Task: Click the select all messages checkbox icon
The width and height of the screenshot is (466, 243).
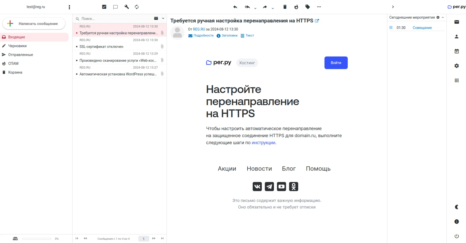Action: (104, 7)
